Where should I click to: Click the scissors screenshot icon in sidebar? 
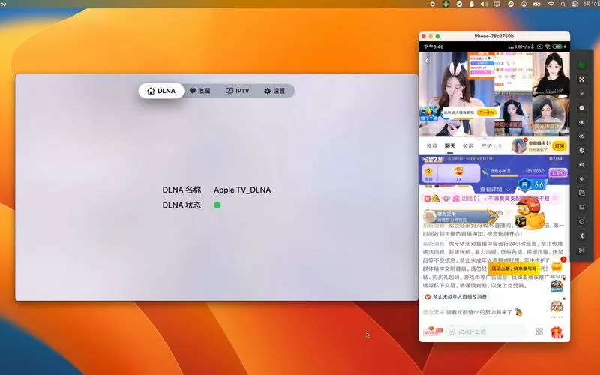point(582,250)
